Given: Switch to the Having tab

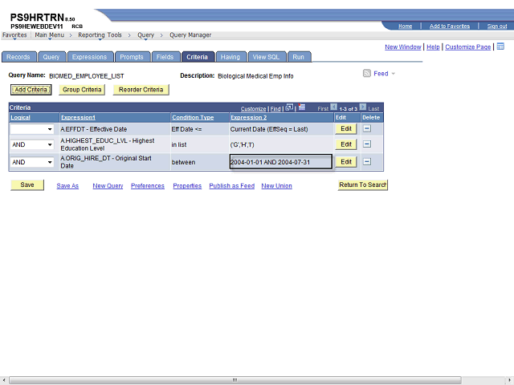Looking at the screenshot, I should click(230, 57).
